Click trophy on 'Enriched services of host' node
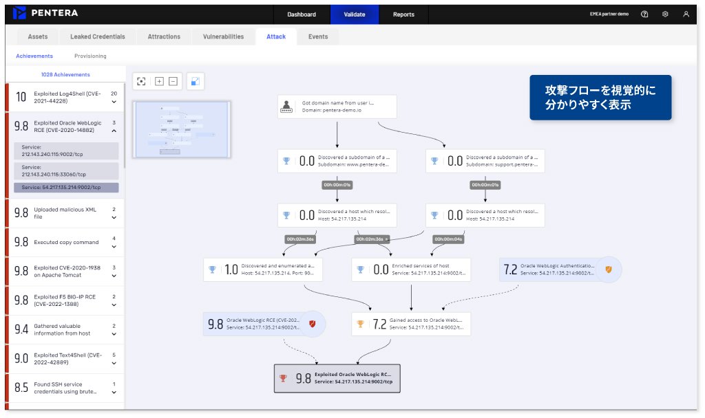The width and height of the screenshot is (705, 418). click(x=360, y=269)
